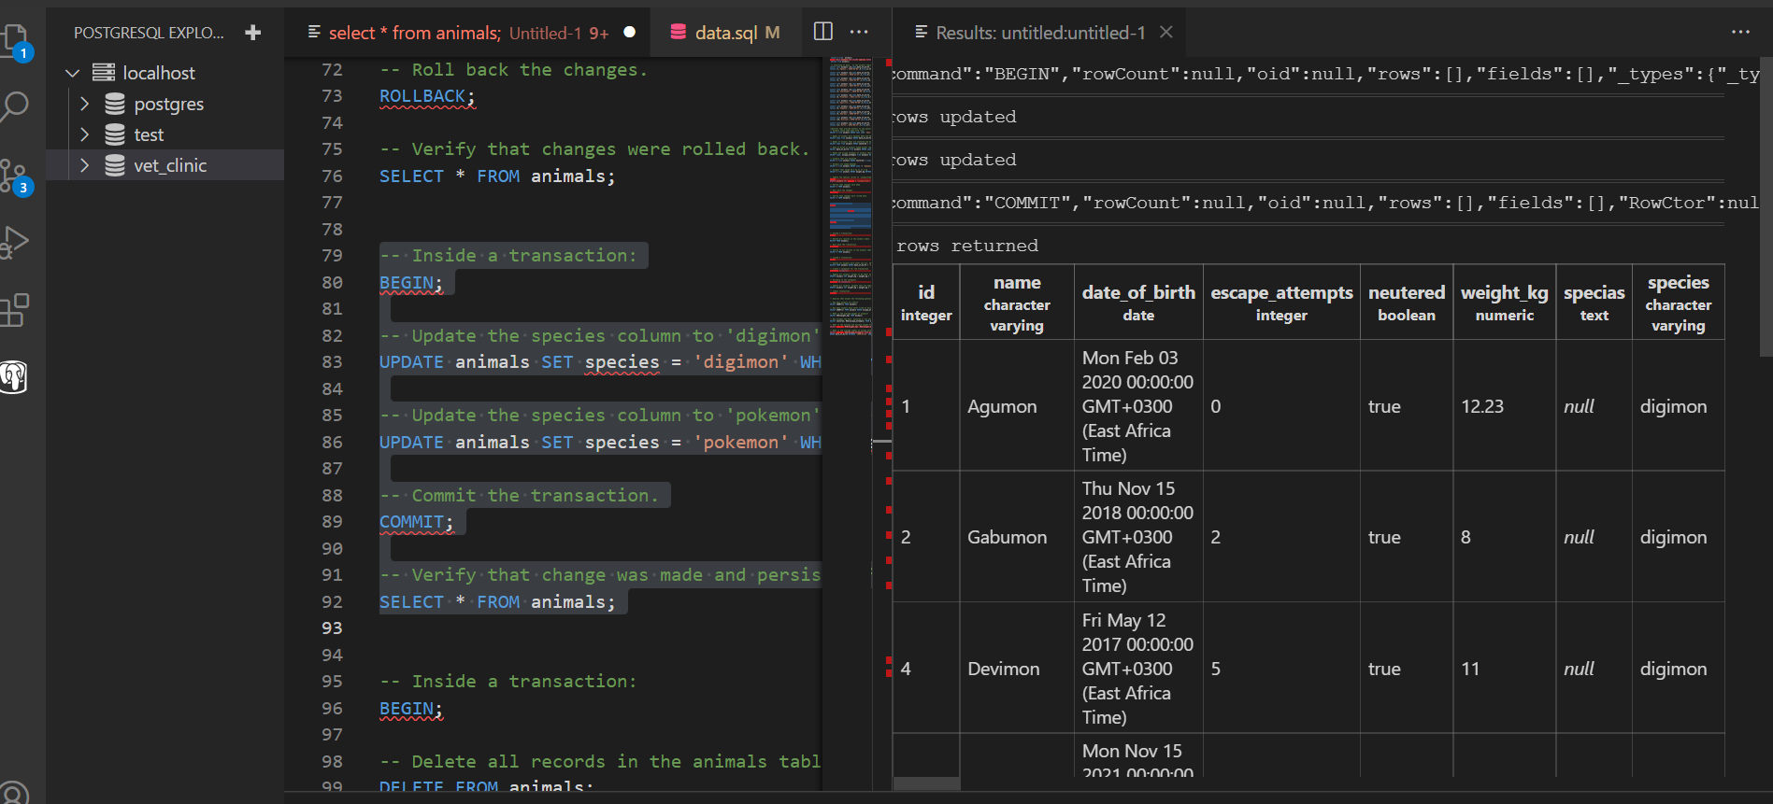
Task: Open editor More Actions ellipsis menu
Action: pyautogui.click(x=859, y=32)
